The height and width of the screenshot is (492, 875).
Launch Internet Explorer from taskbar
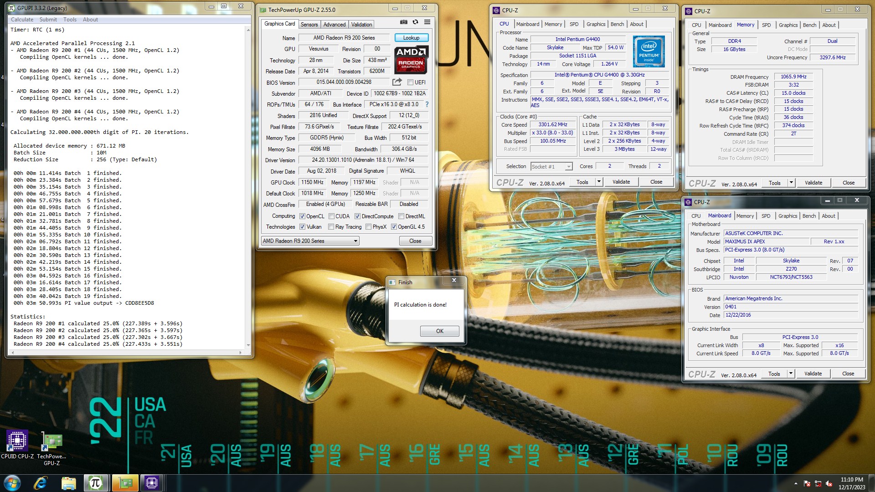pyautogui.click(x=41, y=483)
